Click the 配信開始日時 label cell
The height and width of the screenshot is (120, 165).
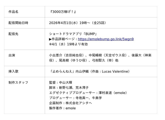[18, 23]
